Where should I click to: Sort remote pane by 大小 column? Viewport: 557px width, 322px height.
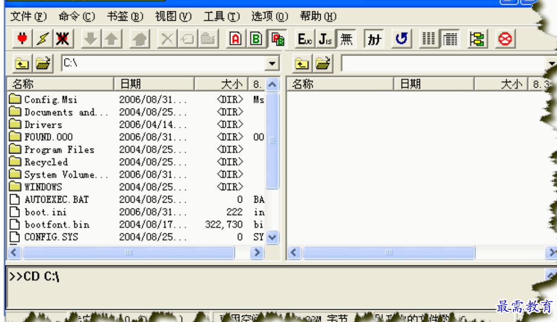click(x=501, y=84)
